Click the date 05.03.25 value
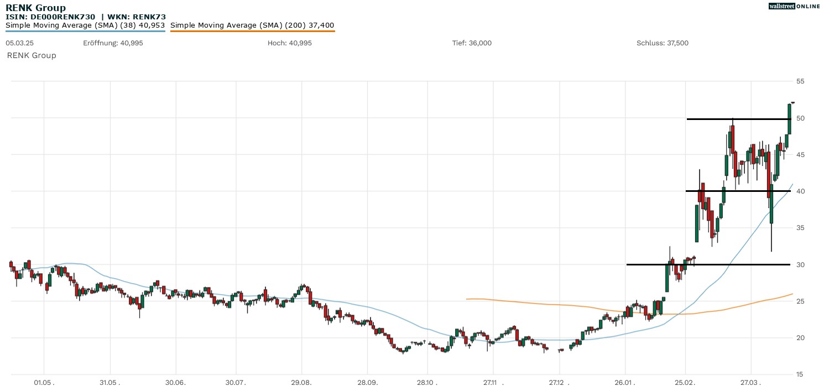Viewport: 824px width, 386px height. pyautogui.click(x=19, y=43)
